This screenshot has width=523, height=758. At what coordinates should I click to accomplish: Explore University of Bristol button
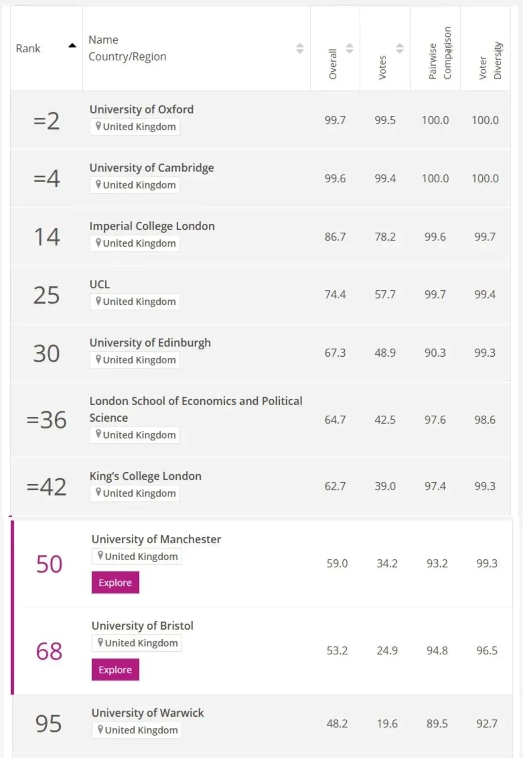pos(115,669)
